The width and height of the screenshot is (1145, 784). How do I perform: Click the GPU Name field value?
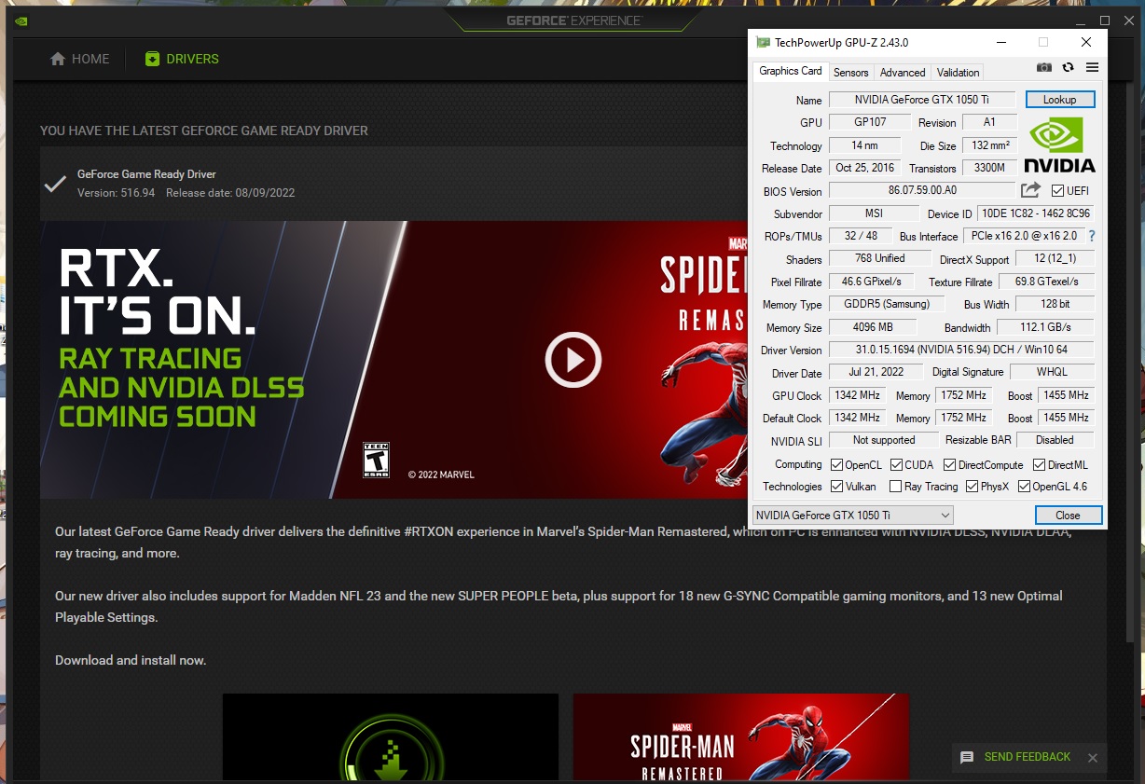[x=921, y=100]
